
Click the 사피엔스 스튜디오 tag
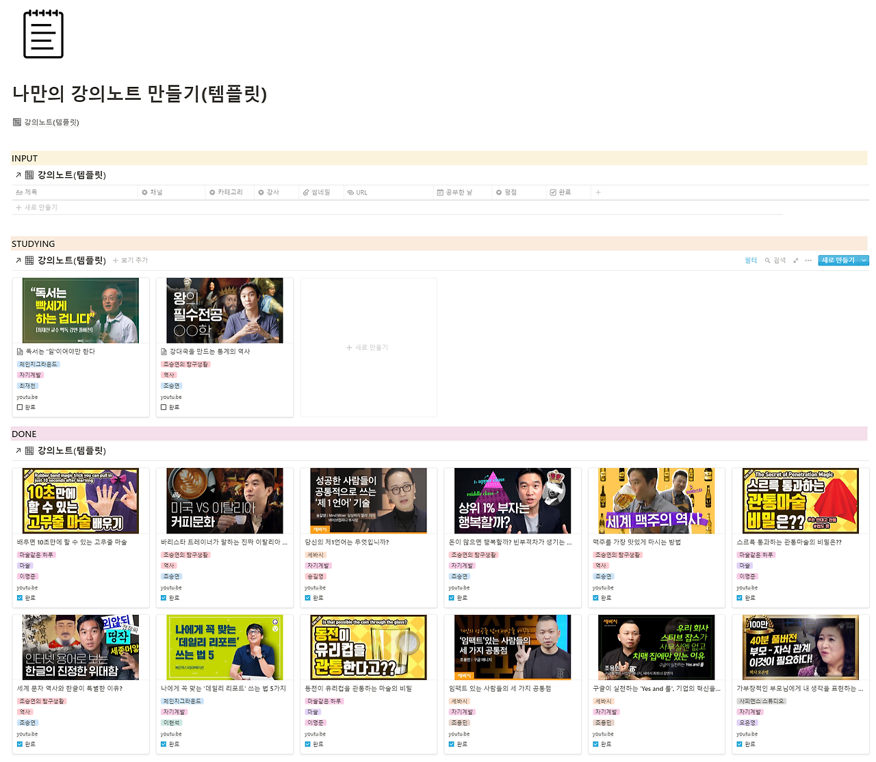click(762, 701)
